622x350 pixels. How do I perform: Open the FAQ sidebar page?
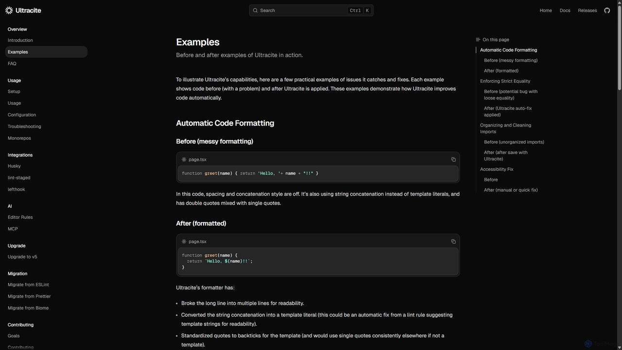coord(46,64)
